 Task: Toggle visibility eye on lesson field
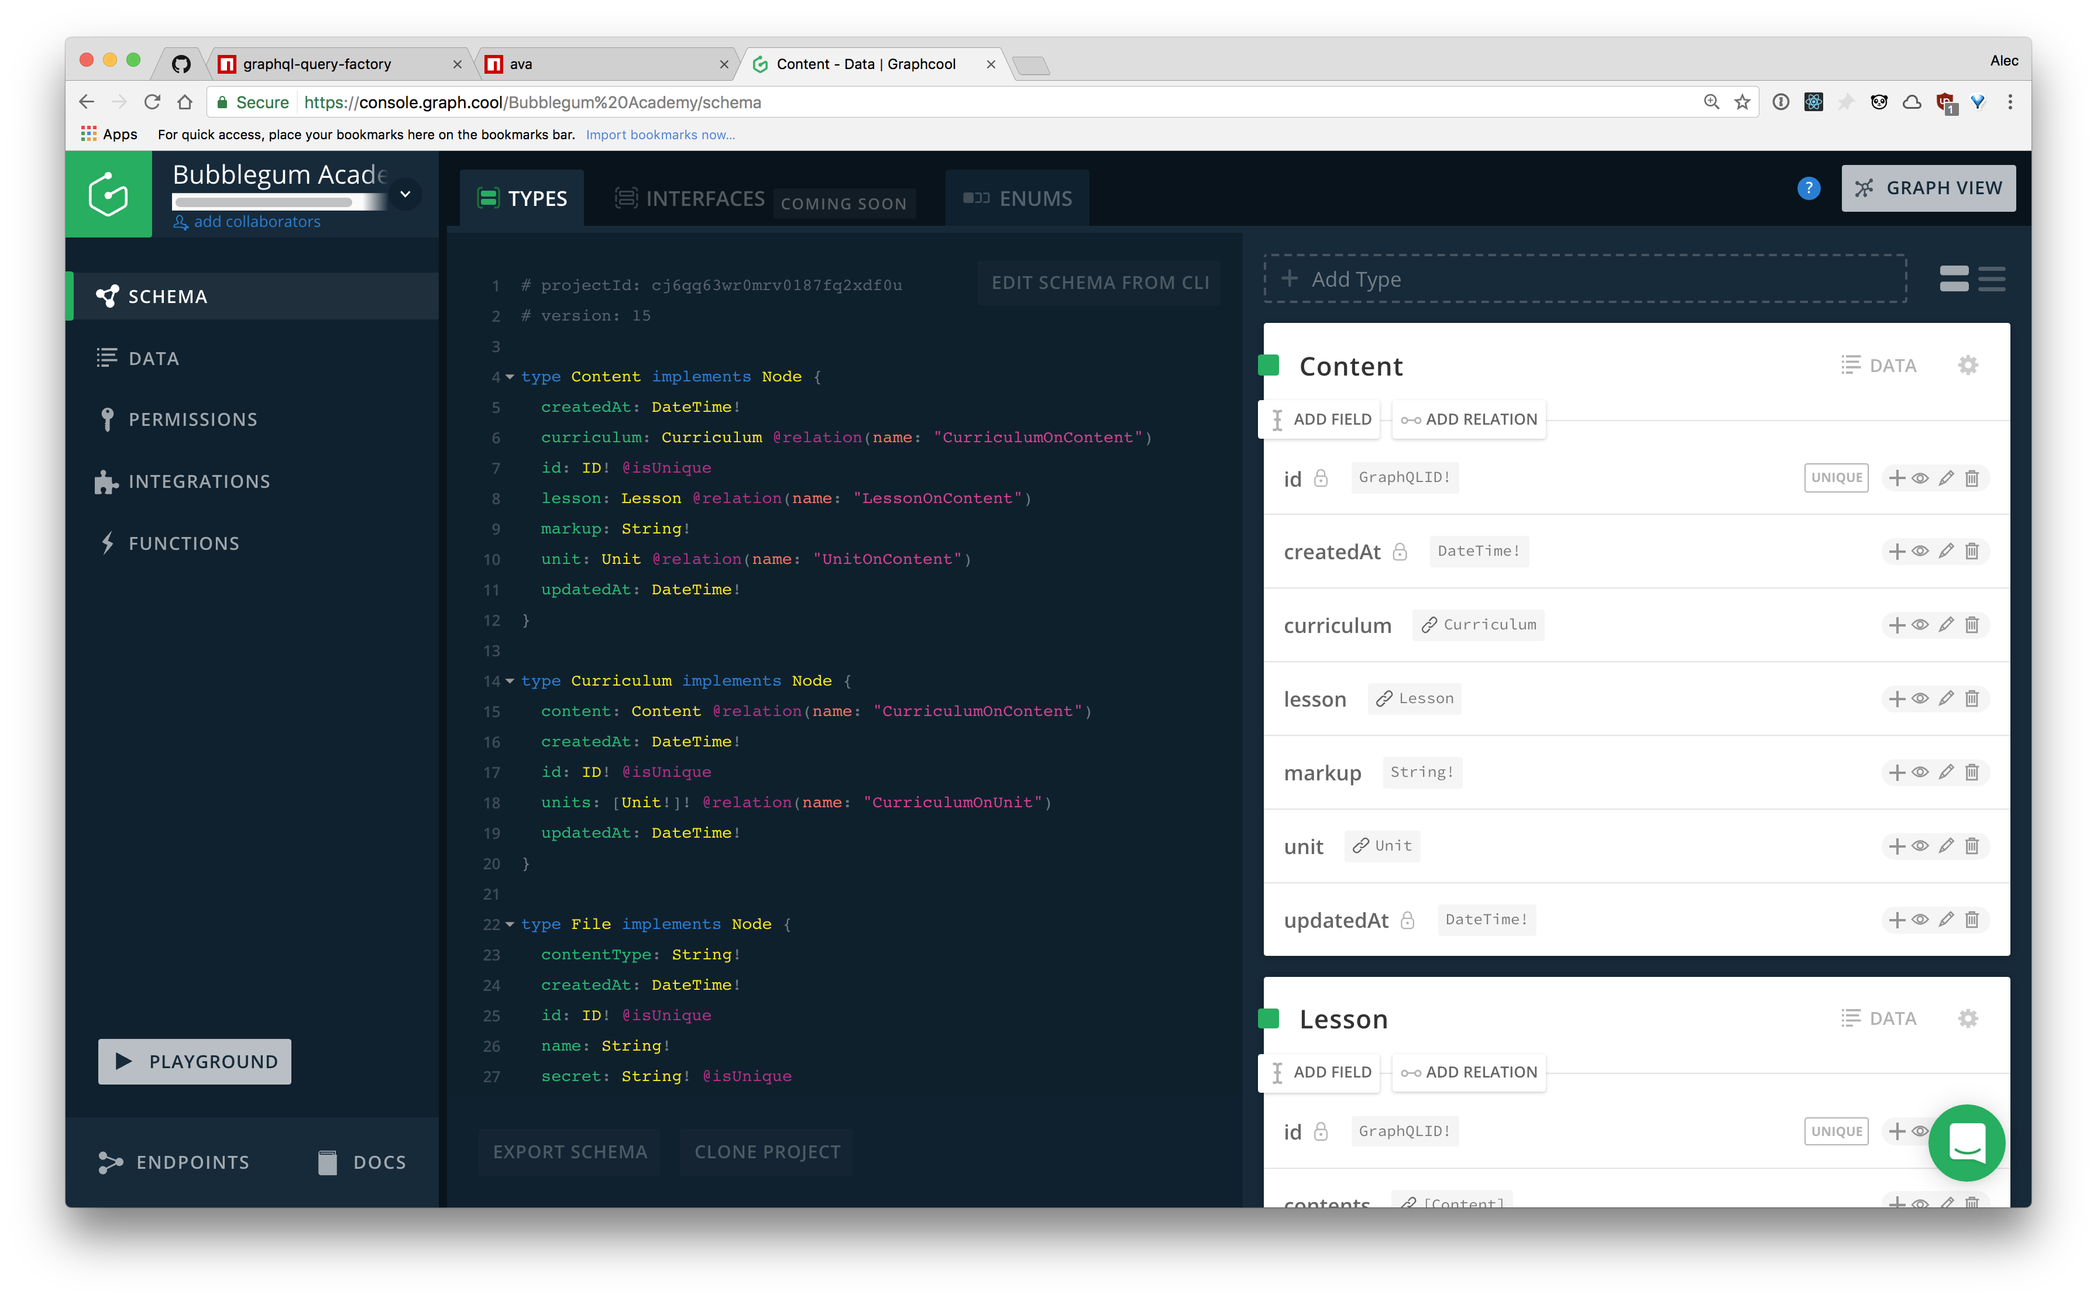(x=1920, y=698)
